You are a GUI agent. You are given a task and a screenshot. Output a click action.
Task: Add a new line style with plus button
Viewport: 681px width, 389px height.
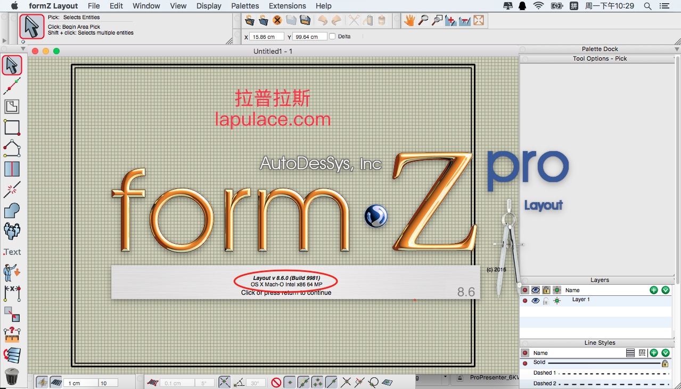tap(654, 353)
